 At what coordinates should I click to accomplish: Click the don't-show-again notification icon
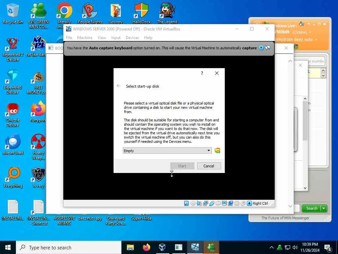click(267, 48)
